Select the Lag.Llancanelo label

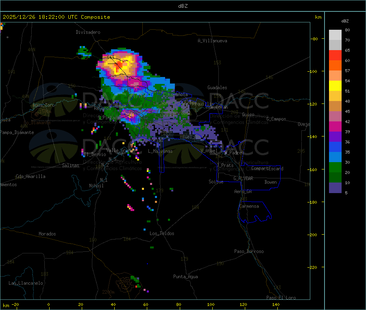pyautogui.click(x=26, y=283)
